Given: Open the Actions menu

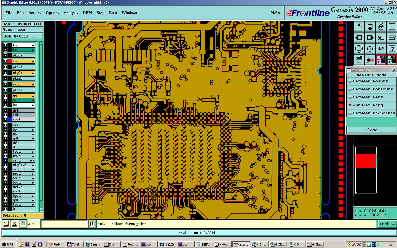Looking at the screenshot, I should click(x=35, y=13).
